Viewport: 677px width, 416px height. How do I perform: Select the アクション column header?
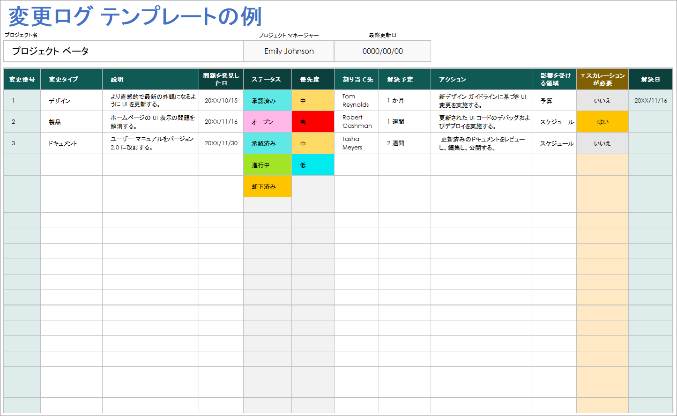pos(481,79)
